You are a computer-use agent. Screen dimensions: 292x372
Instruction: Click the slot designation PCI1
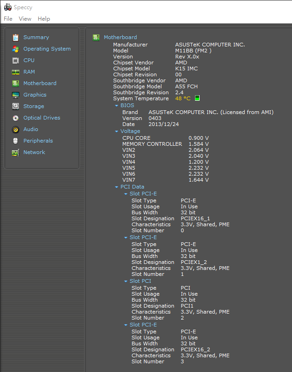click(x=187, y=306)
